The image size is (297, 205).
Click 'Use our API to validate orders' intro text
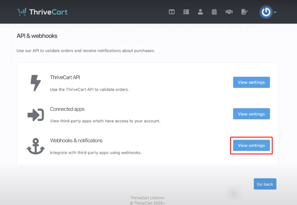click(x=85, y=51)
